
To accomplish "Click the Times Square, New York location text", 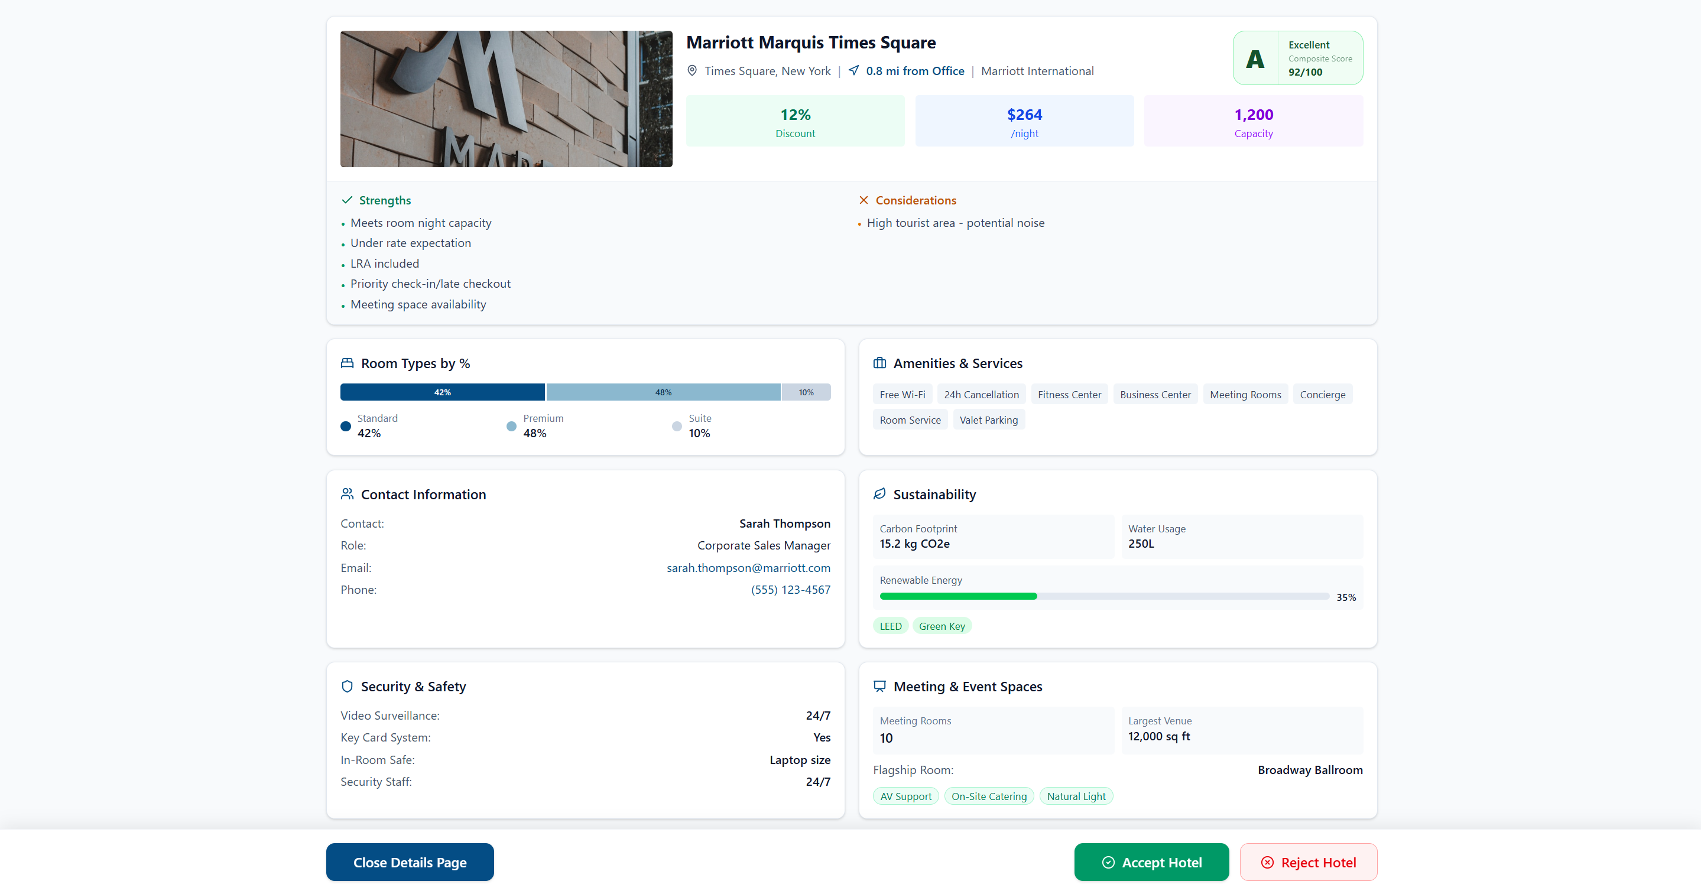I will point(767,71).
